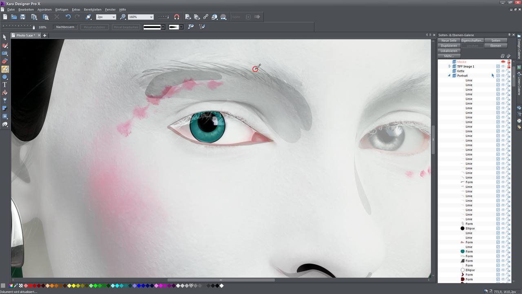This screenshot has width=522, height=294.
Task: Open the Datei menu
Action: coord(11,9)
